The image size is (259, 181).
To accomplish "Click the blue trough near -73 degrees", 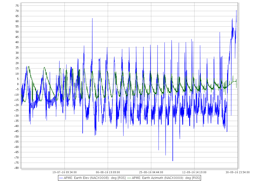I will [173, 161].
